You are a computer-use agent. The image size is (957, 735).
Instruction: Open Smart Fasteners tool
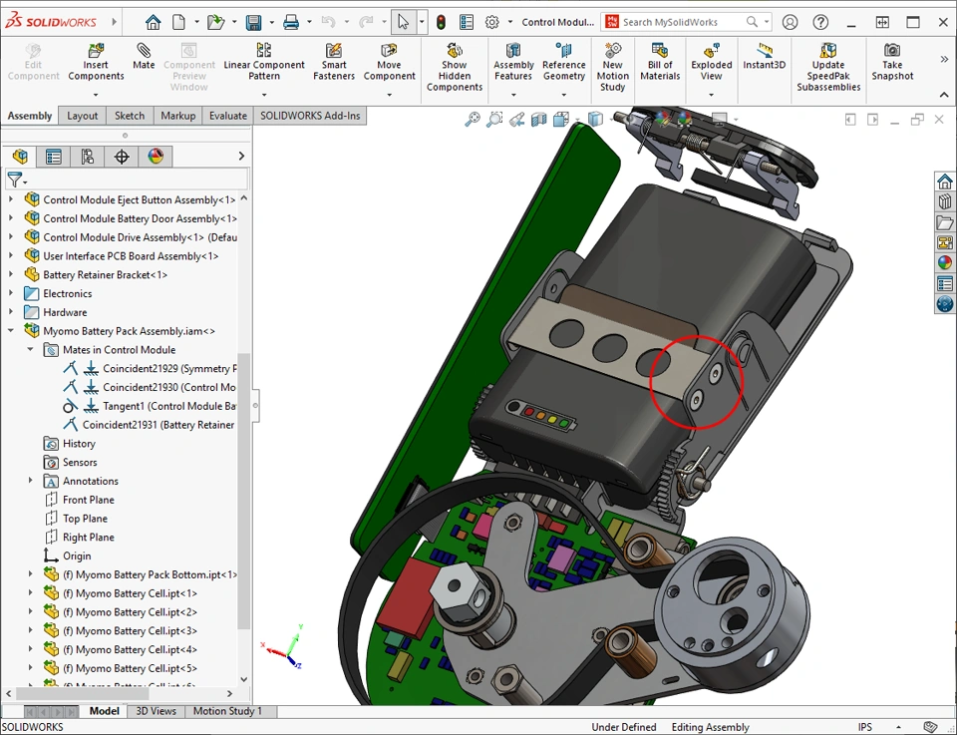[x=334, y=63]
